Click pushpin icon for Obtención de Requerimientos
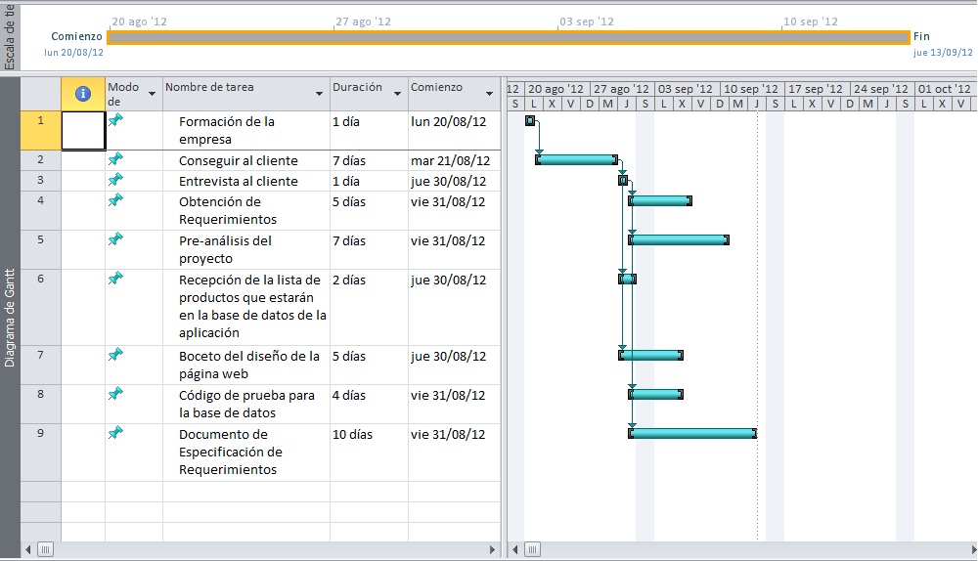 (115, 200)
